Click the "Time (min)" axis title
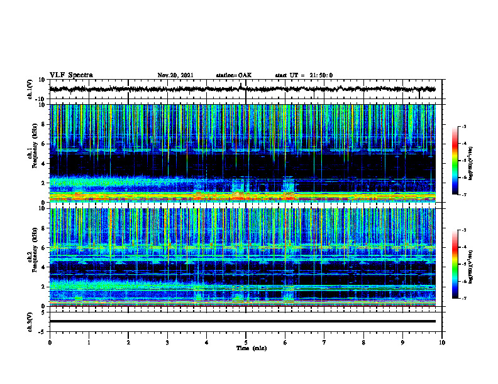 pos(252,348)
